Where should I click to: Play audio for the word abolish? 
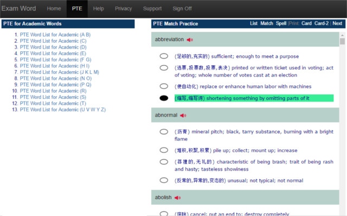pyautogui.click(x=177, y=198)
